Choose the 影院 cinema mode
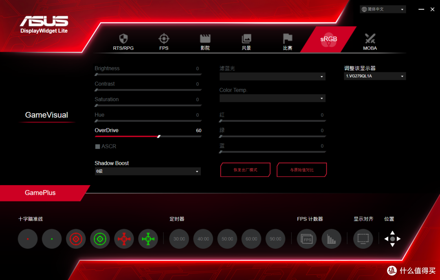The width and height of the screenshot is (440, 280). 205,39
